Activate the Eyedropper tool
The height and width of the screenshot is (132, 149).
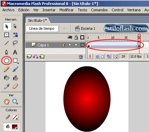(x=7, y=86)
